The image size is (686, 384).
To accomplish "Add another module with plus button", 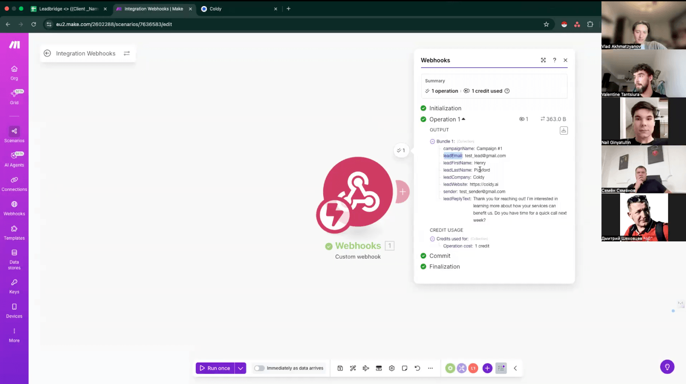I will coord(403,192).
